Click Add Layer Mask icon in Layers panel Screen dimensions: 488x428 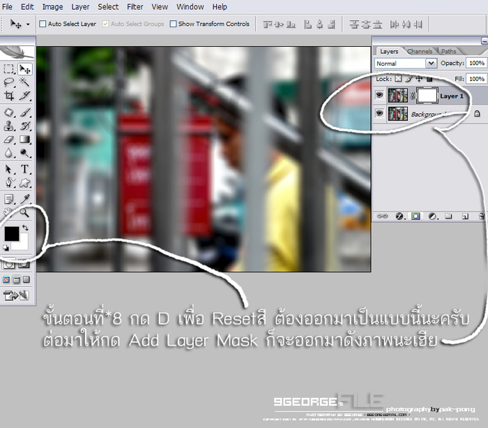(415, 216)
